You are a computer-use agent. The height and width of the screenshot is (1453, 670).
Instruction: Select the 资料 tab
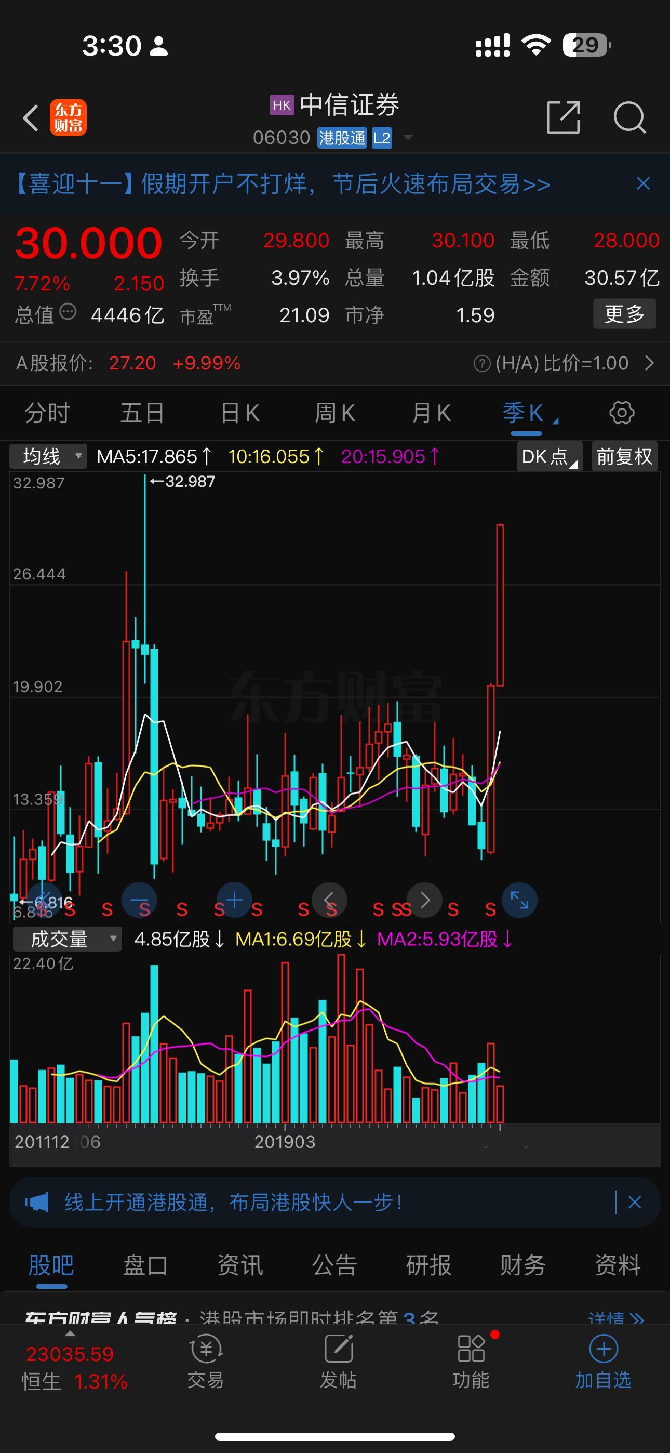coord(618,1265)
